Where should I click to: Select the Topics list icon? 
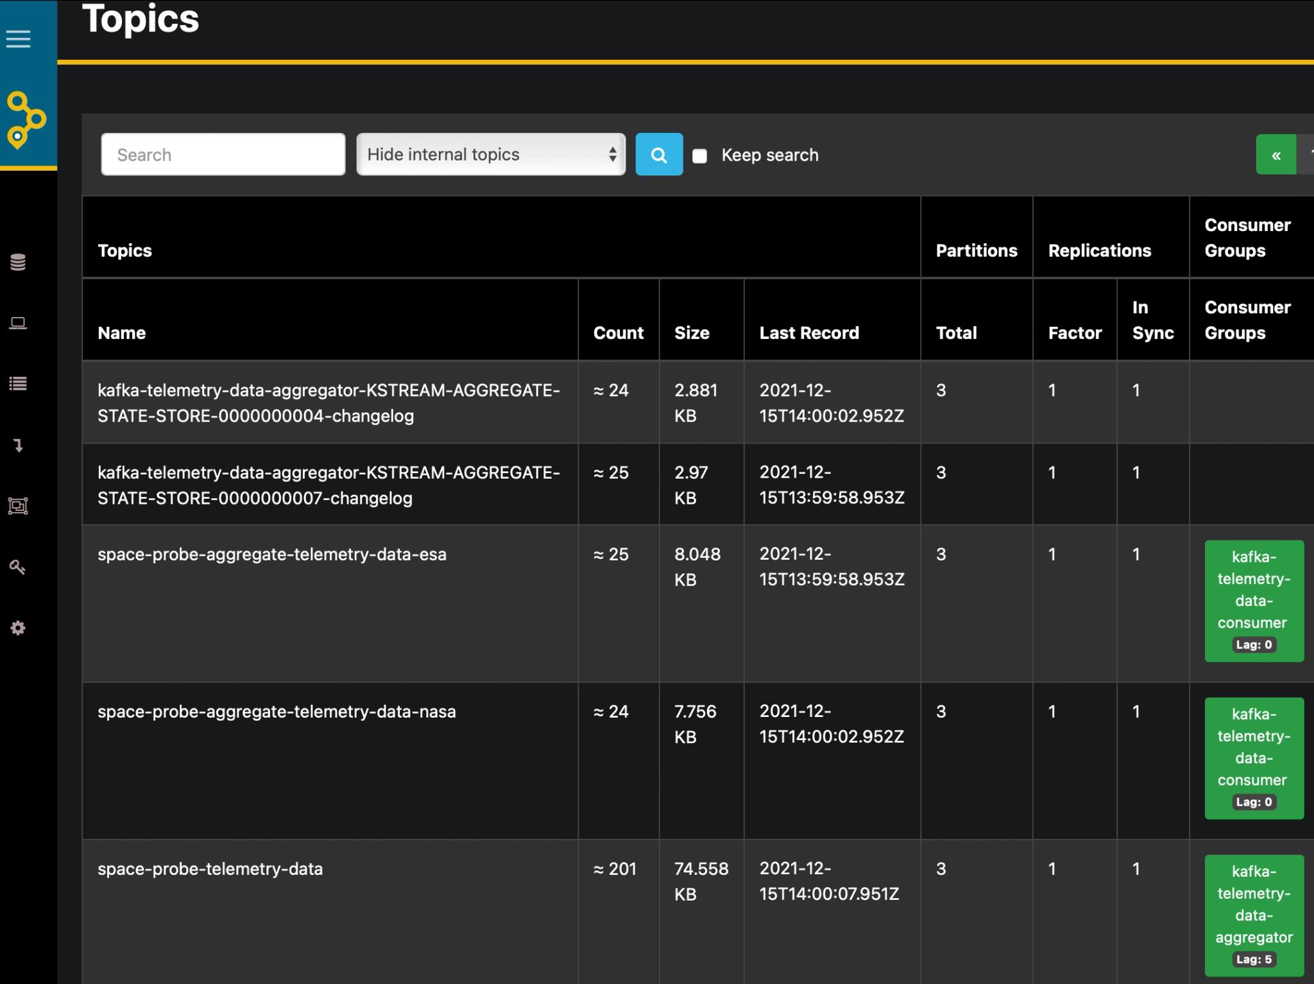click(18, 384)
